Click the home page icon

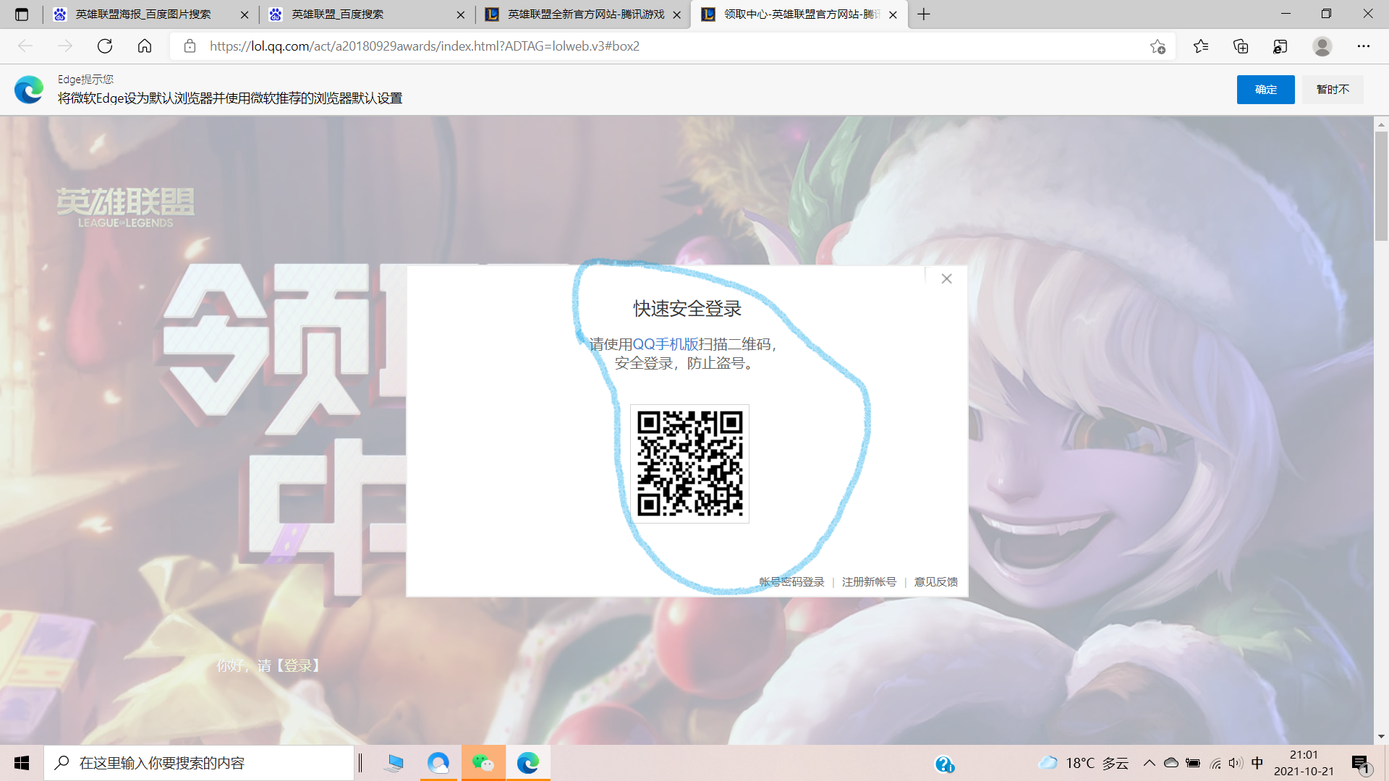point(145,46)
